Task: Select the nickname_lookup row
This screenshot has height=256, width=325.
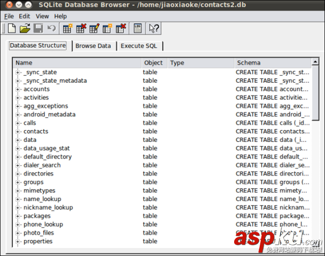Action: [x=162, y=207]
